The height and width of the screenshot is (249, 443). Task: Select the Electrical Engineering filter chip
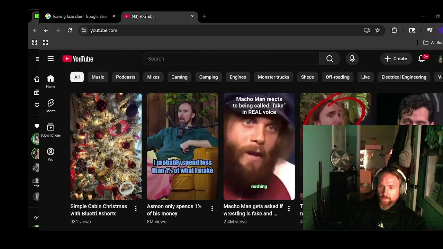(404, 77)
